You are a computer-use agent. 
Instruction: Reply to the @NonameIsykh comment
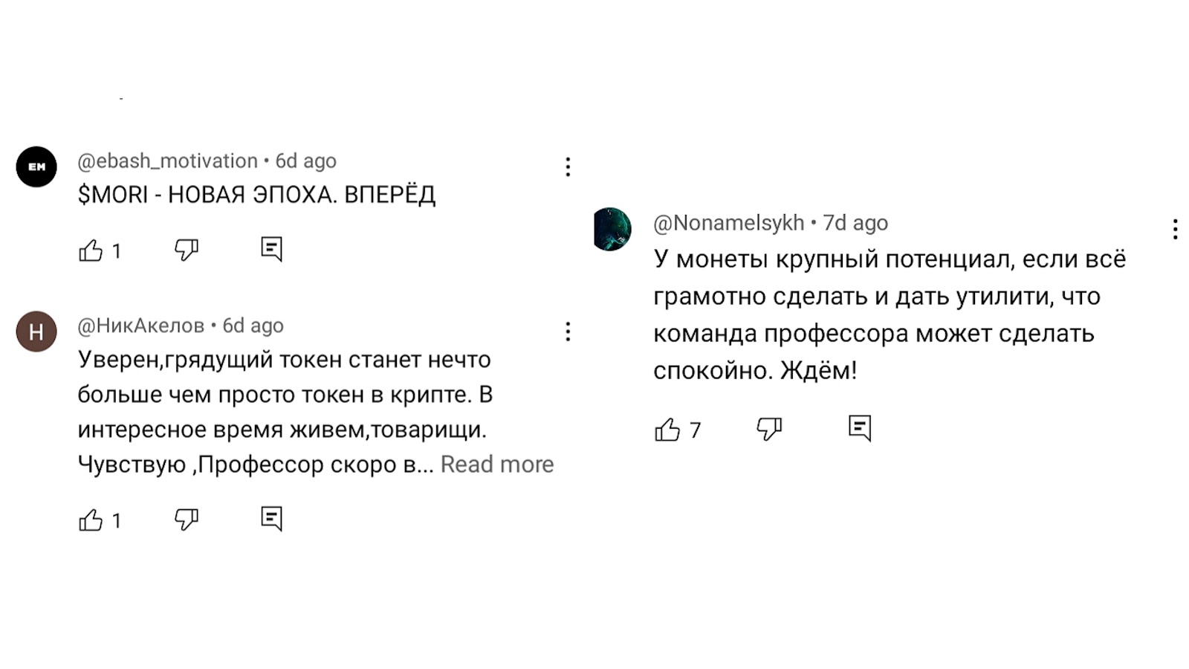860,428
